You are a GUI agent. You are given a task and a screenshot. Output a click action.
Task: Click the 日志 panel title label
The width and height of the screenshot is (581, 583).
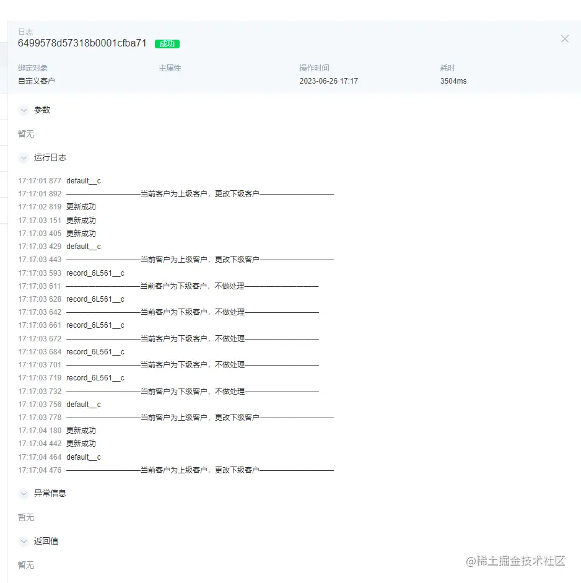pyautogui.click(x=25, y=32)
